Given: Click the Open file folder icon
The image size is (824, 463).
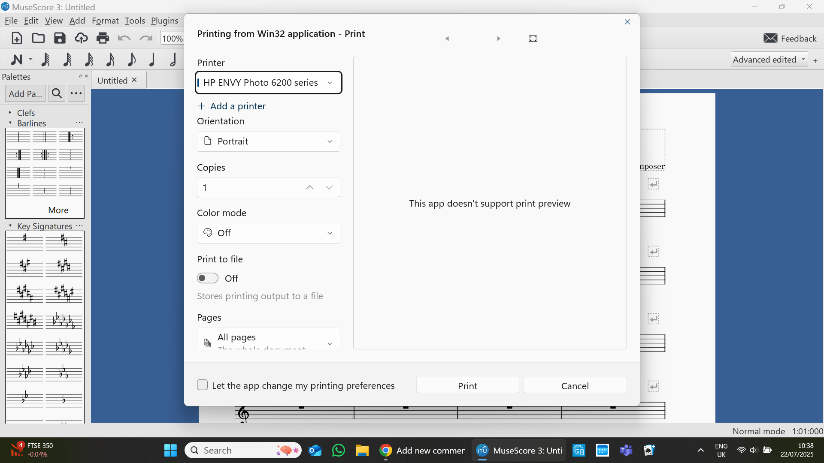Looking at the screenshot, I should tap(38, 38).
